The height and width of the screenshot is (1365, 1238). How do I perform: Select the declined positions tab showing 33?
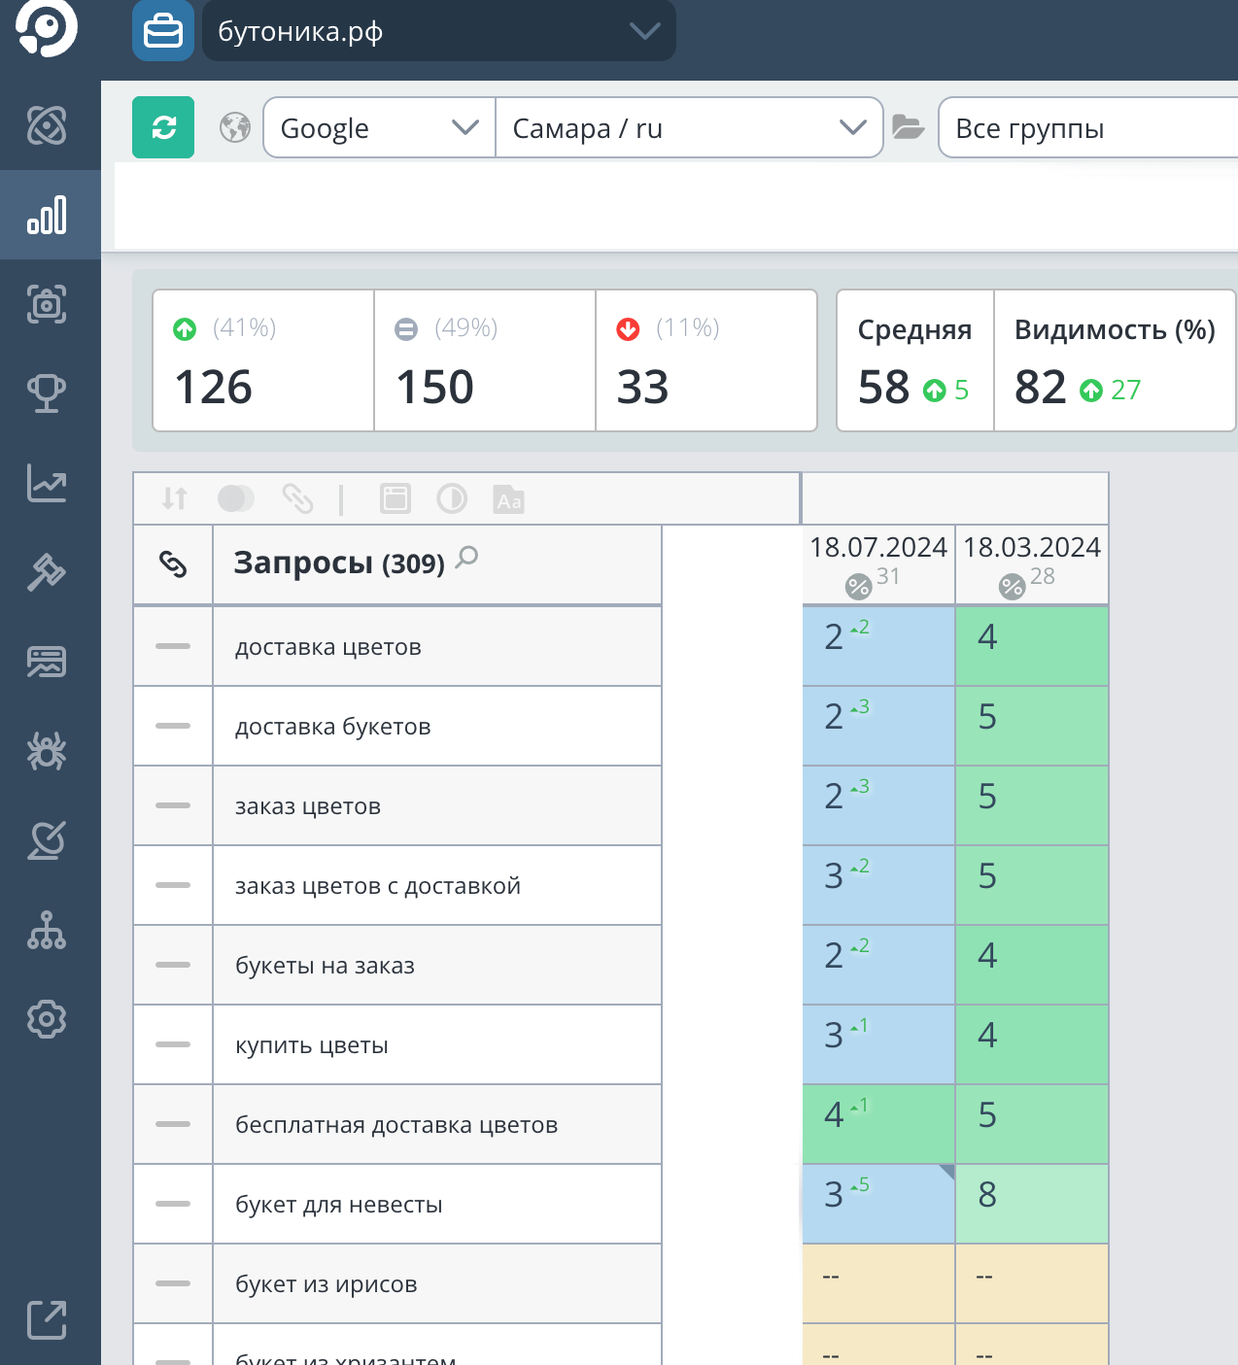tap(705, 360)
